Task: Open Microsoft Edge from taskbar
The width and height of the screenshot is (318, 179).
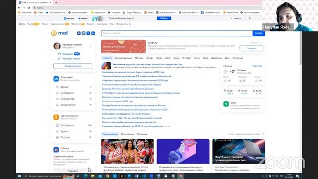Action: (x=85, y=176)
